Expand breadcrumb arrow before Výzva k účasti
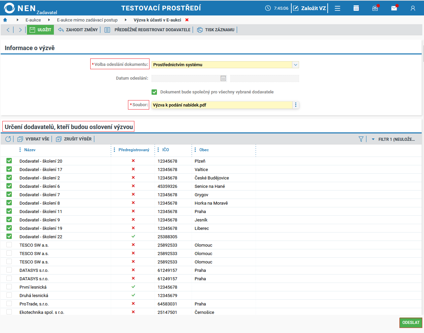Screen dimensions: 424x333 [x=126, y=20]
